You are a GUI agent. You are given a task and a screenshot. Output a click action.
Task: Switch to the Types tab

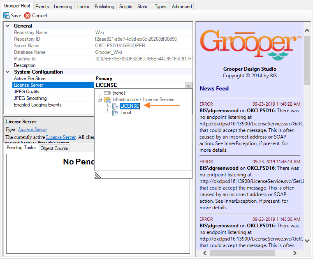click(x=160, y=7)
